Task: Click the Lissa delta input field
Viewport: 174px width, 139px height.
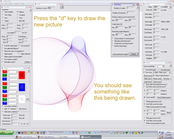Action: [x=18, y=33]
